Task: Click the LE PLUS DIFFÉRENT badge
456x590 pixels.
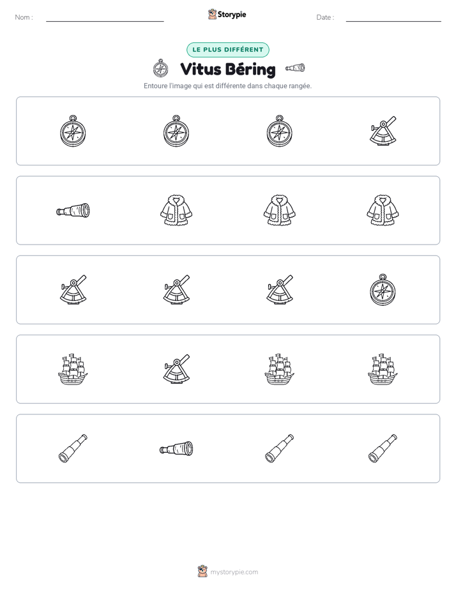Action: point(228,50)
